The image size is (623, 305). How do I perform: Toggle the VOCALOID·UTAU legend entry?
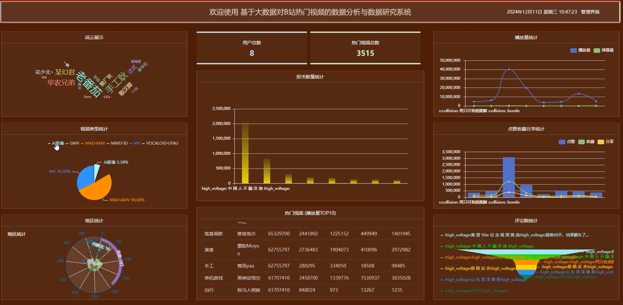pyautogui.click(x=160, y=143)
